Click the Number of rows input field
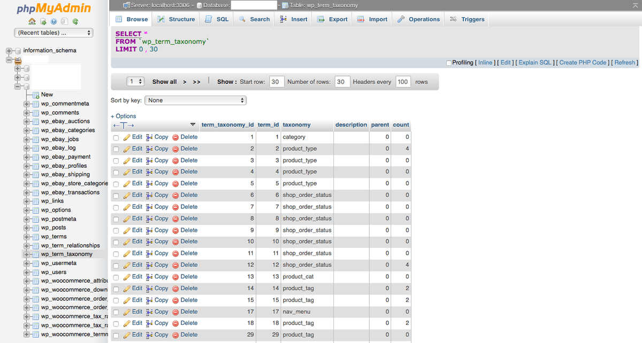This screenshot has height=343, width=642. click(x=342, y=82)
